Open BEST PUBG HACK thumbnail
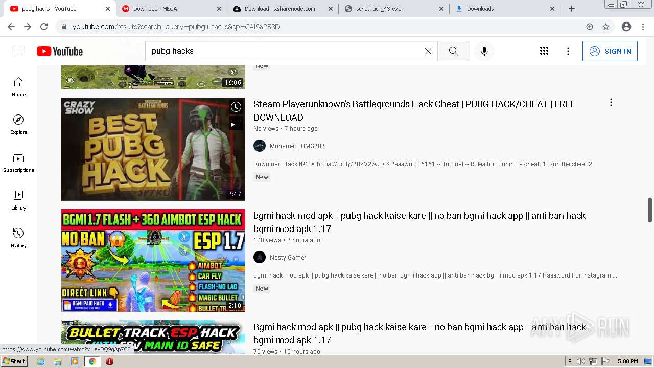Image resolution: width=654 pixels, height=368 pixels. [x=153, y=149]
